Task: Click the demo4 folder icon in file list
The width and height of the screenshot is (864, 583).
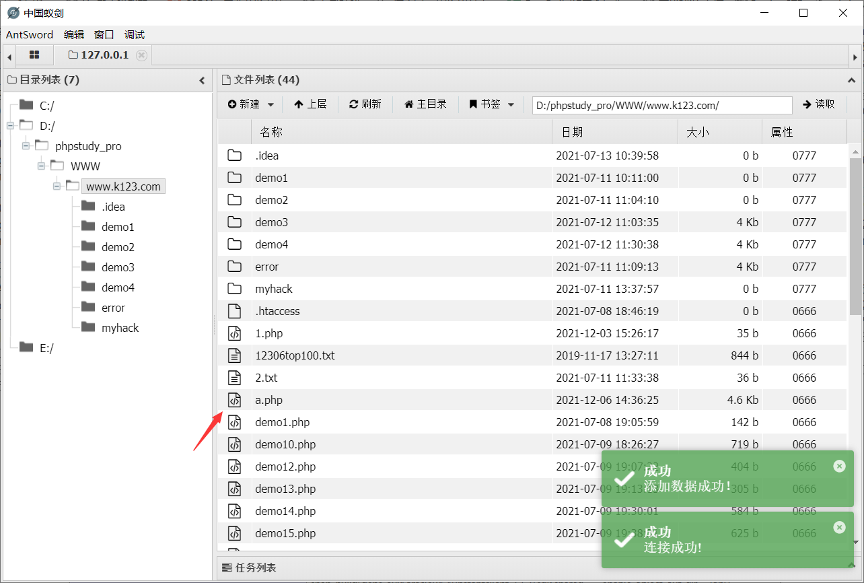Action: click(x=234, y=244)
